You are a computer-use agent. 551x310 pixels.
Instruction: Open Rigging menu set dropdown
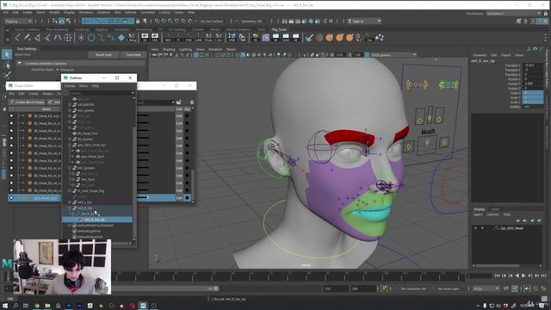[x=18, y=21]
